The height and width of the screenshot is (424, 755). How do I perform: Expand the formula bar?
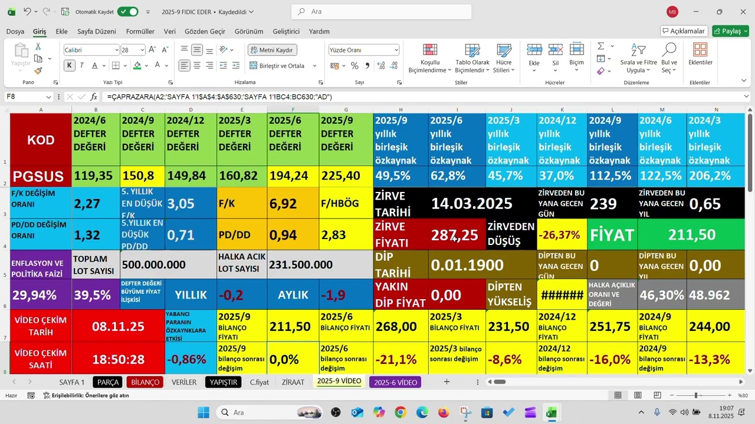click(x=746, y=97)
